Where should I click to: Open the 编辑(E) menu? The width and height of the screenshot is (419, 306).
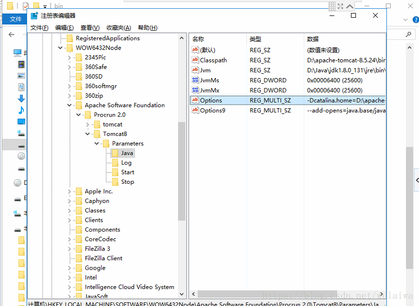pyautogui.click(x=65, y=28)
